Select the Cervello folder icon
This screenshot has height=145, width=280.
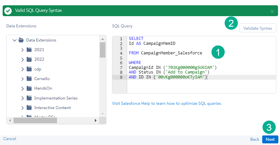(29, 79)
